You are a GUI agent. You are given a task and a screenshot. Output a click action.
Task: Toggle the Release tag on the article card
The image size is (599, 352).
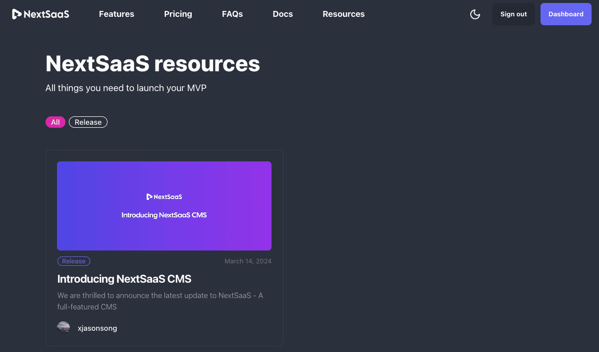[73, 261]
